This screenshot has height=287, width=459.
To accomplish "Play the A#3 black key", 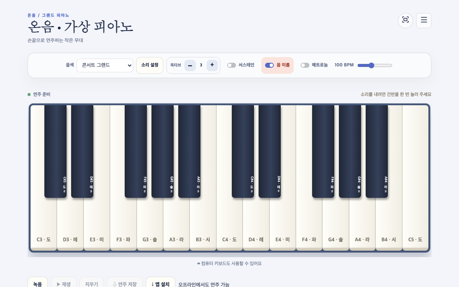I will 189,152.
